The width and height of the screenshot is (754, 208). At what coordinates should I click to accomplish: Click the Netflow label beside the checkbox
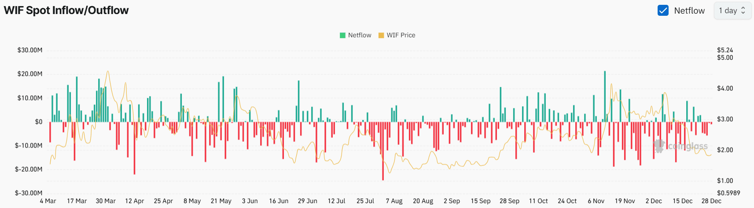(x=689, y=11)
